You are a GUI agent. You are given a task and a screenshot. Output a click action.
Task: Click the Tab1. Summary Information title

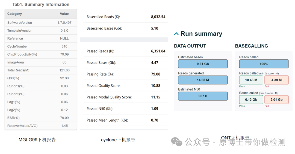(41, 4)
